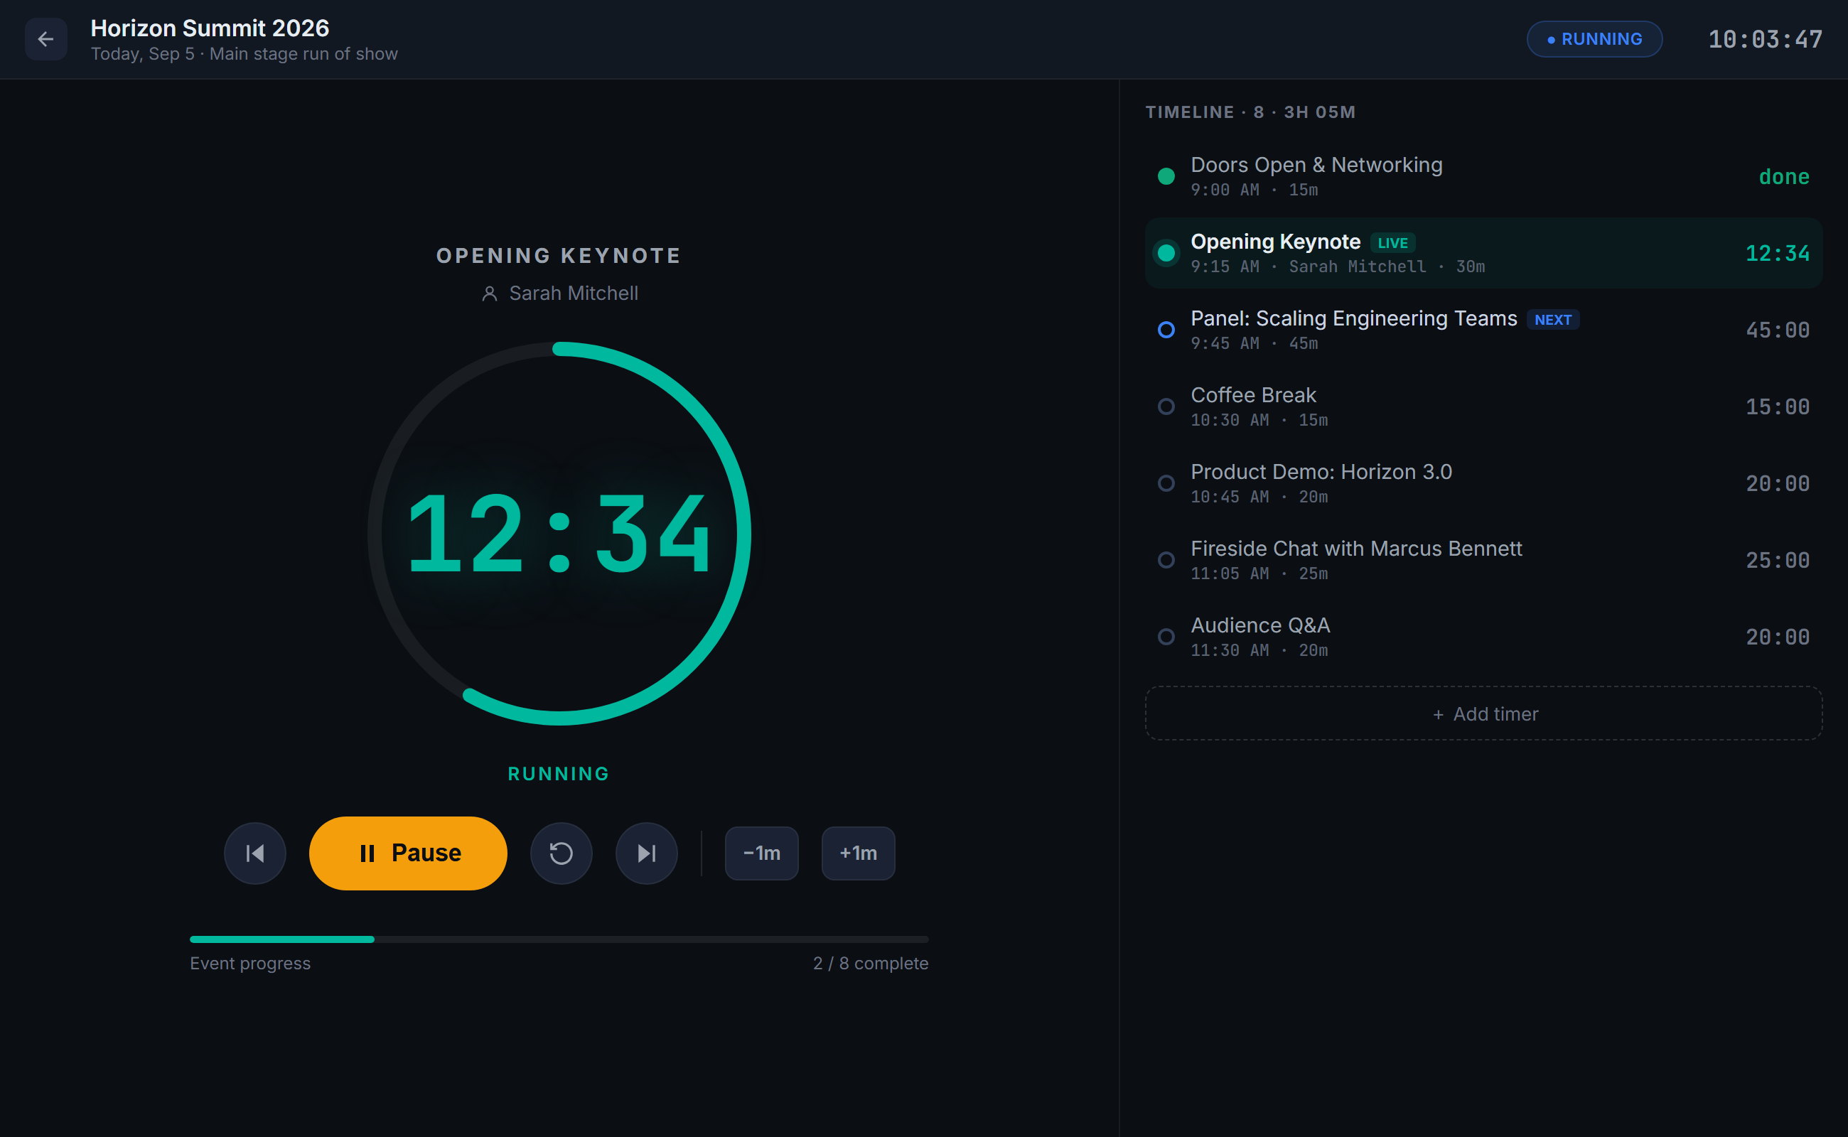Viewport: 1848px width, 1137px height.
Task: Select Audience Q&A timeline row
Action: point(1483,637)
